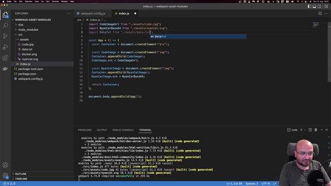
Task: Collapse the WEBPACK-ASSET-MODULES root folder
Action: pos(42,20)
